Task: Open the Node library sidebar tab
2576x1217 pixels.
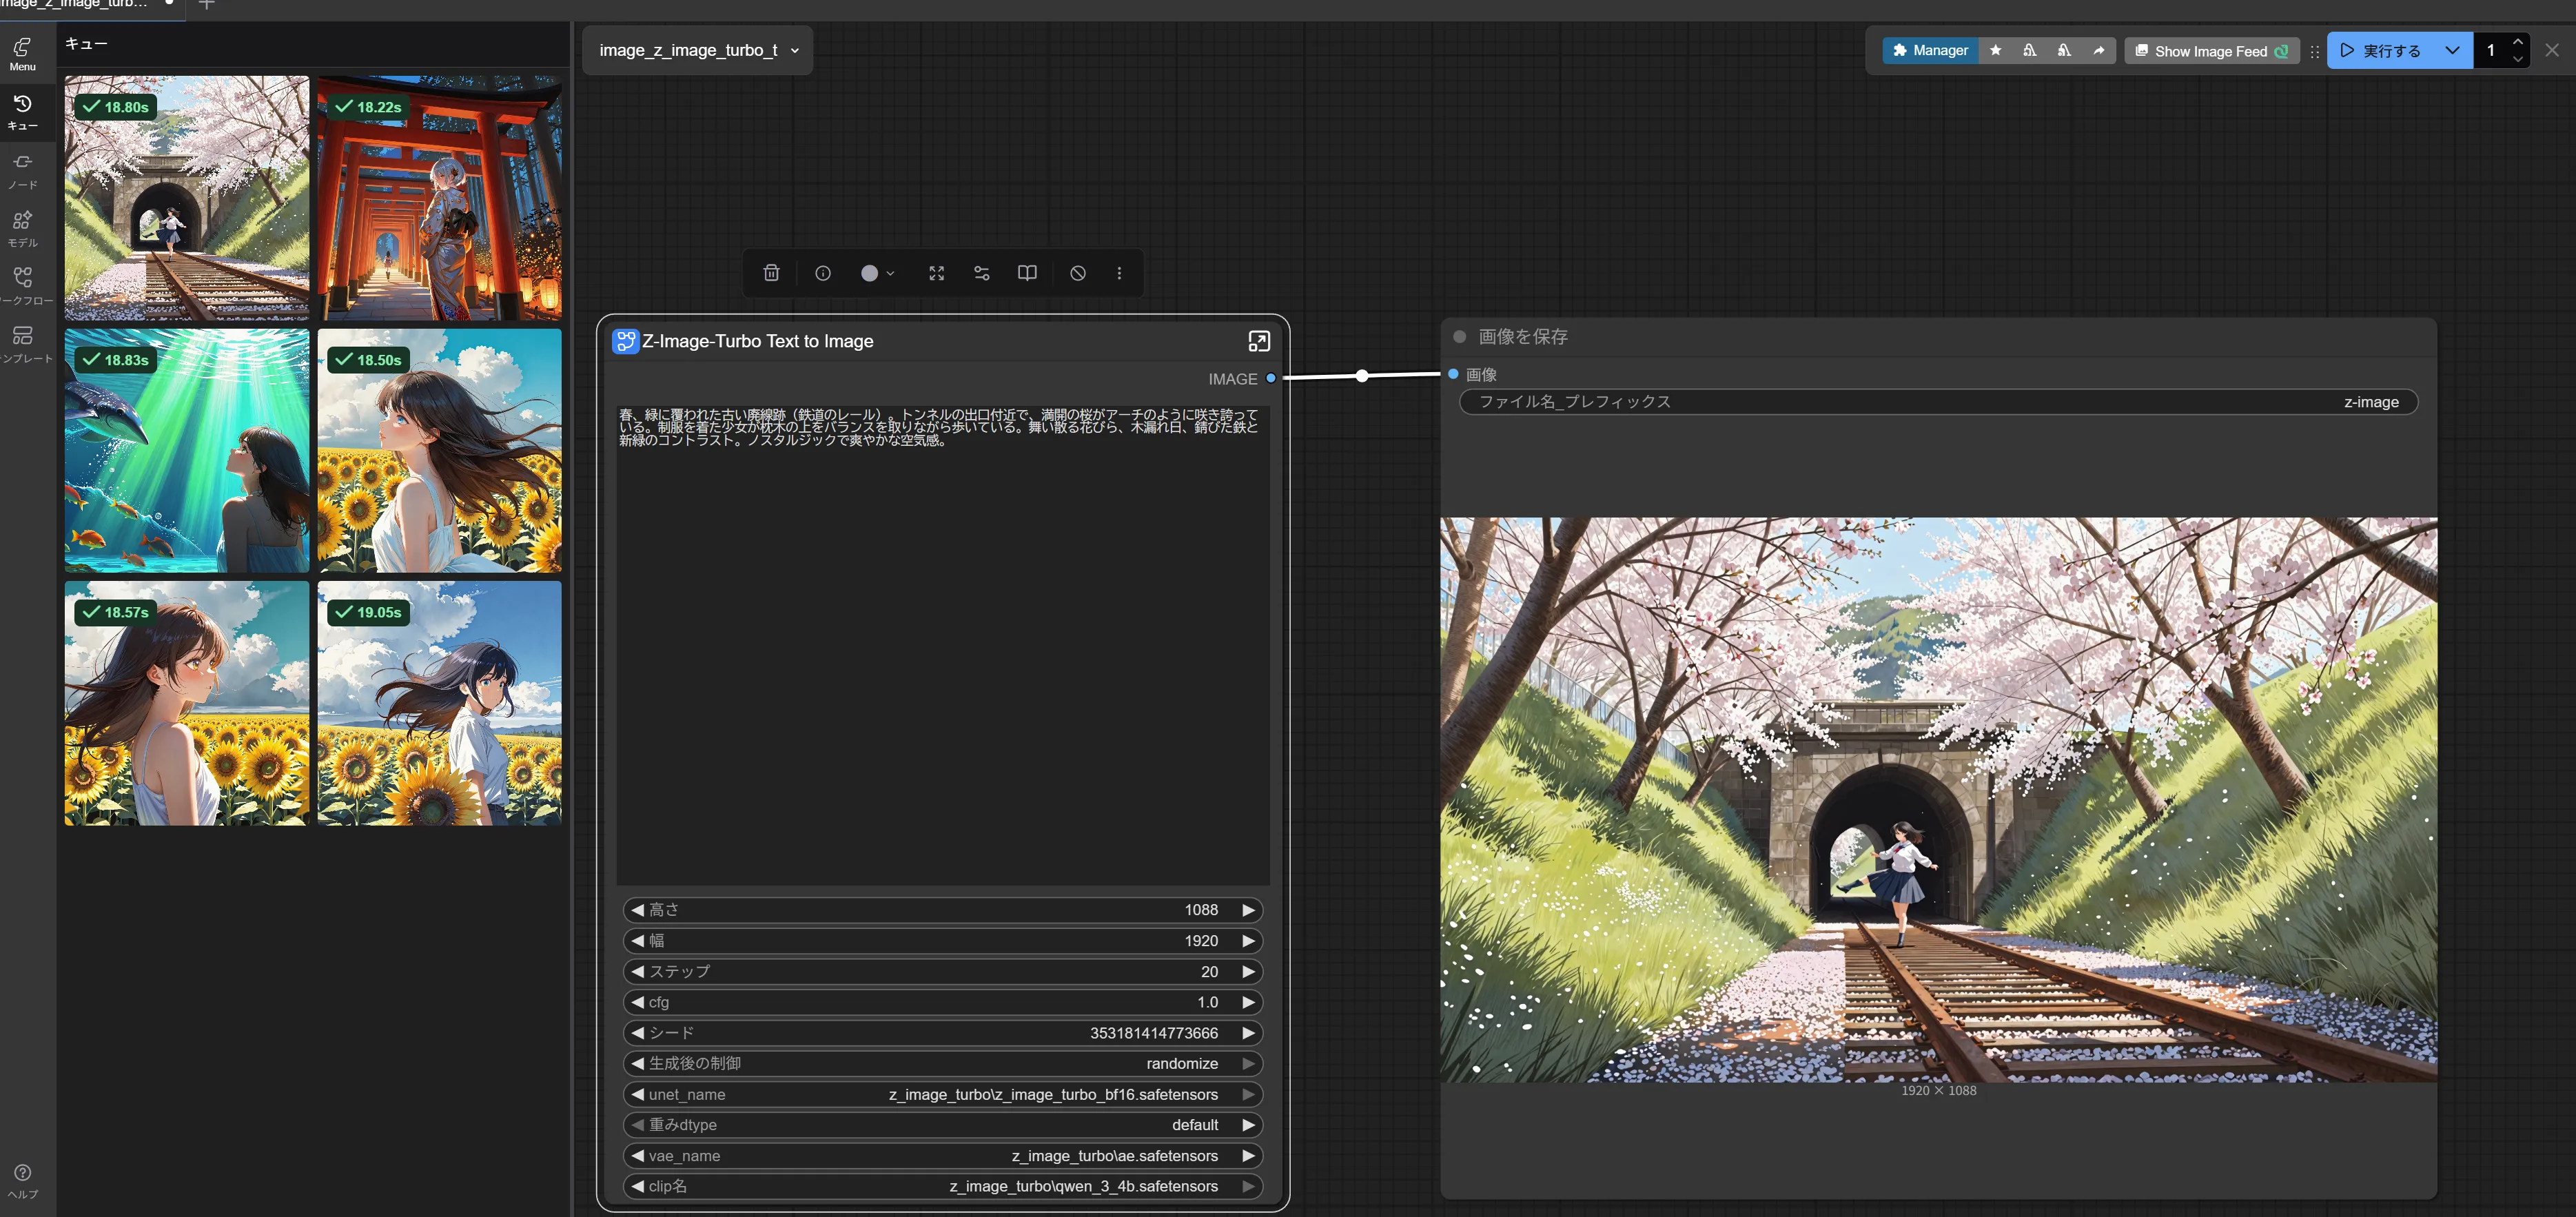Action: tap(22, 170)
